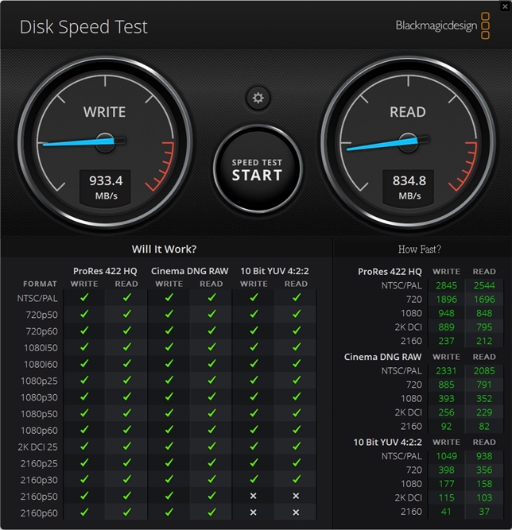Click the 2160p50 10 Bit YUV write X mark
Screen dimensions: 512x530
pyautogui.click(x=253, y=496)
